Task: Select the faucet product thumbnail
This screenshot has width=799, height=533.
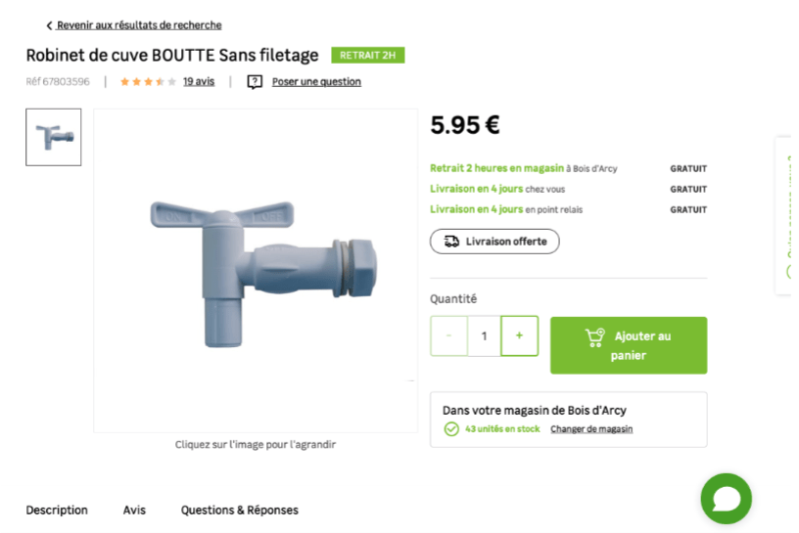Action: (54, 137)
